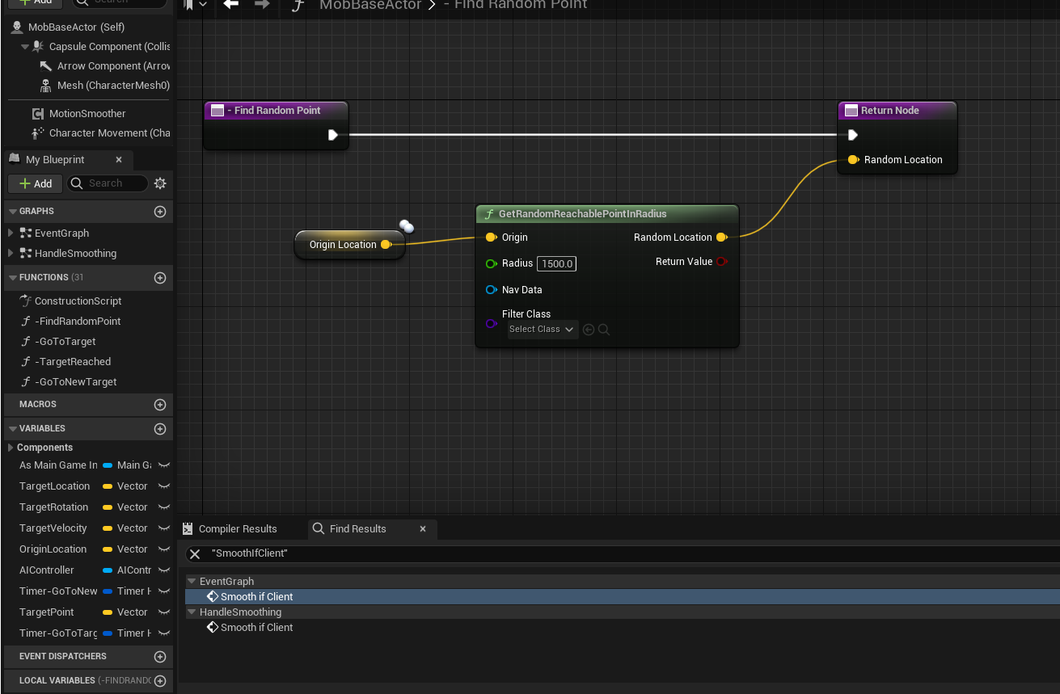1060x694 pixels.
Task: Add a new event dispatcher with plus icon
Action: click(x=160, y=656)
